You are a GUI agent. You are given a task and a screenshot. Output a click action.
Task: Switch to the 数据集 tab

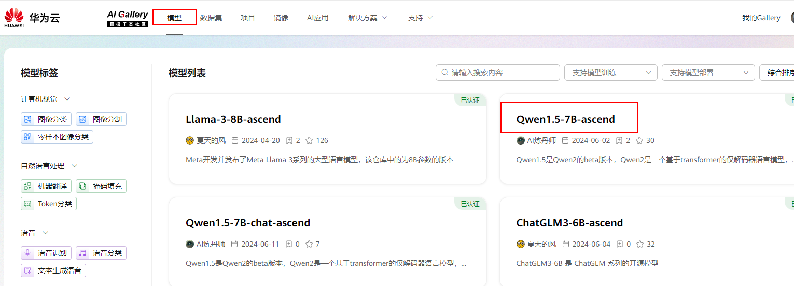[211, 18]
